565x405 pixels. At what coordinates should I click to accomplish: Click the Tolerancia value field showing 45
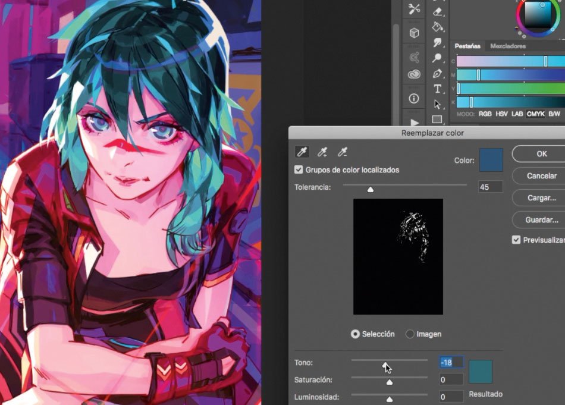tap(491, 187)
